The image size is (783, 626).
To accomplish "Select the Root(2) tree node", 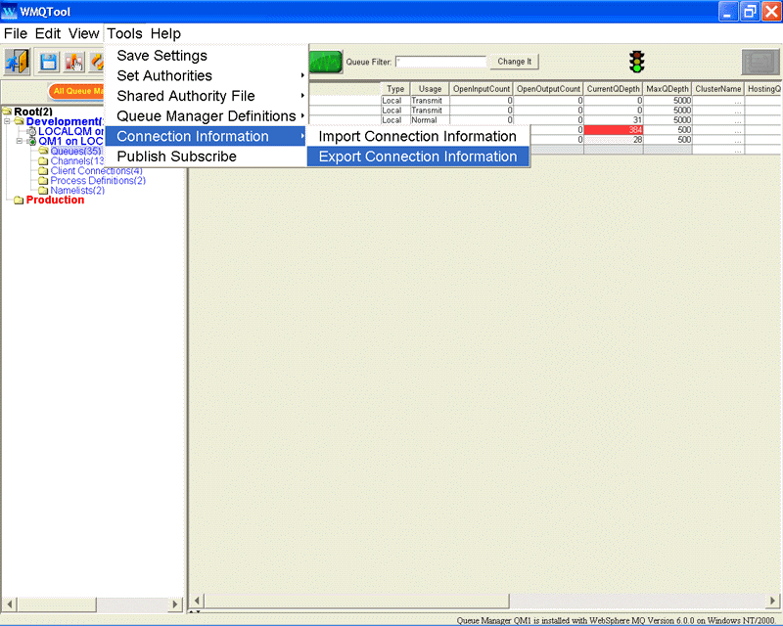I will pyautogui.click(x=33, y=112).
